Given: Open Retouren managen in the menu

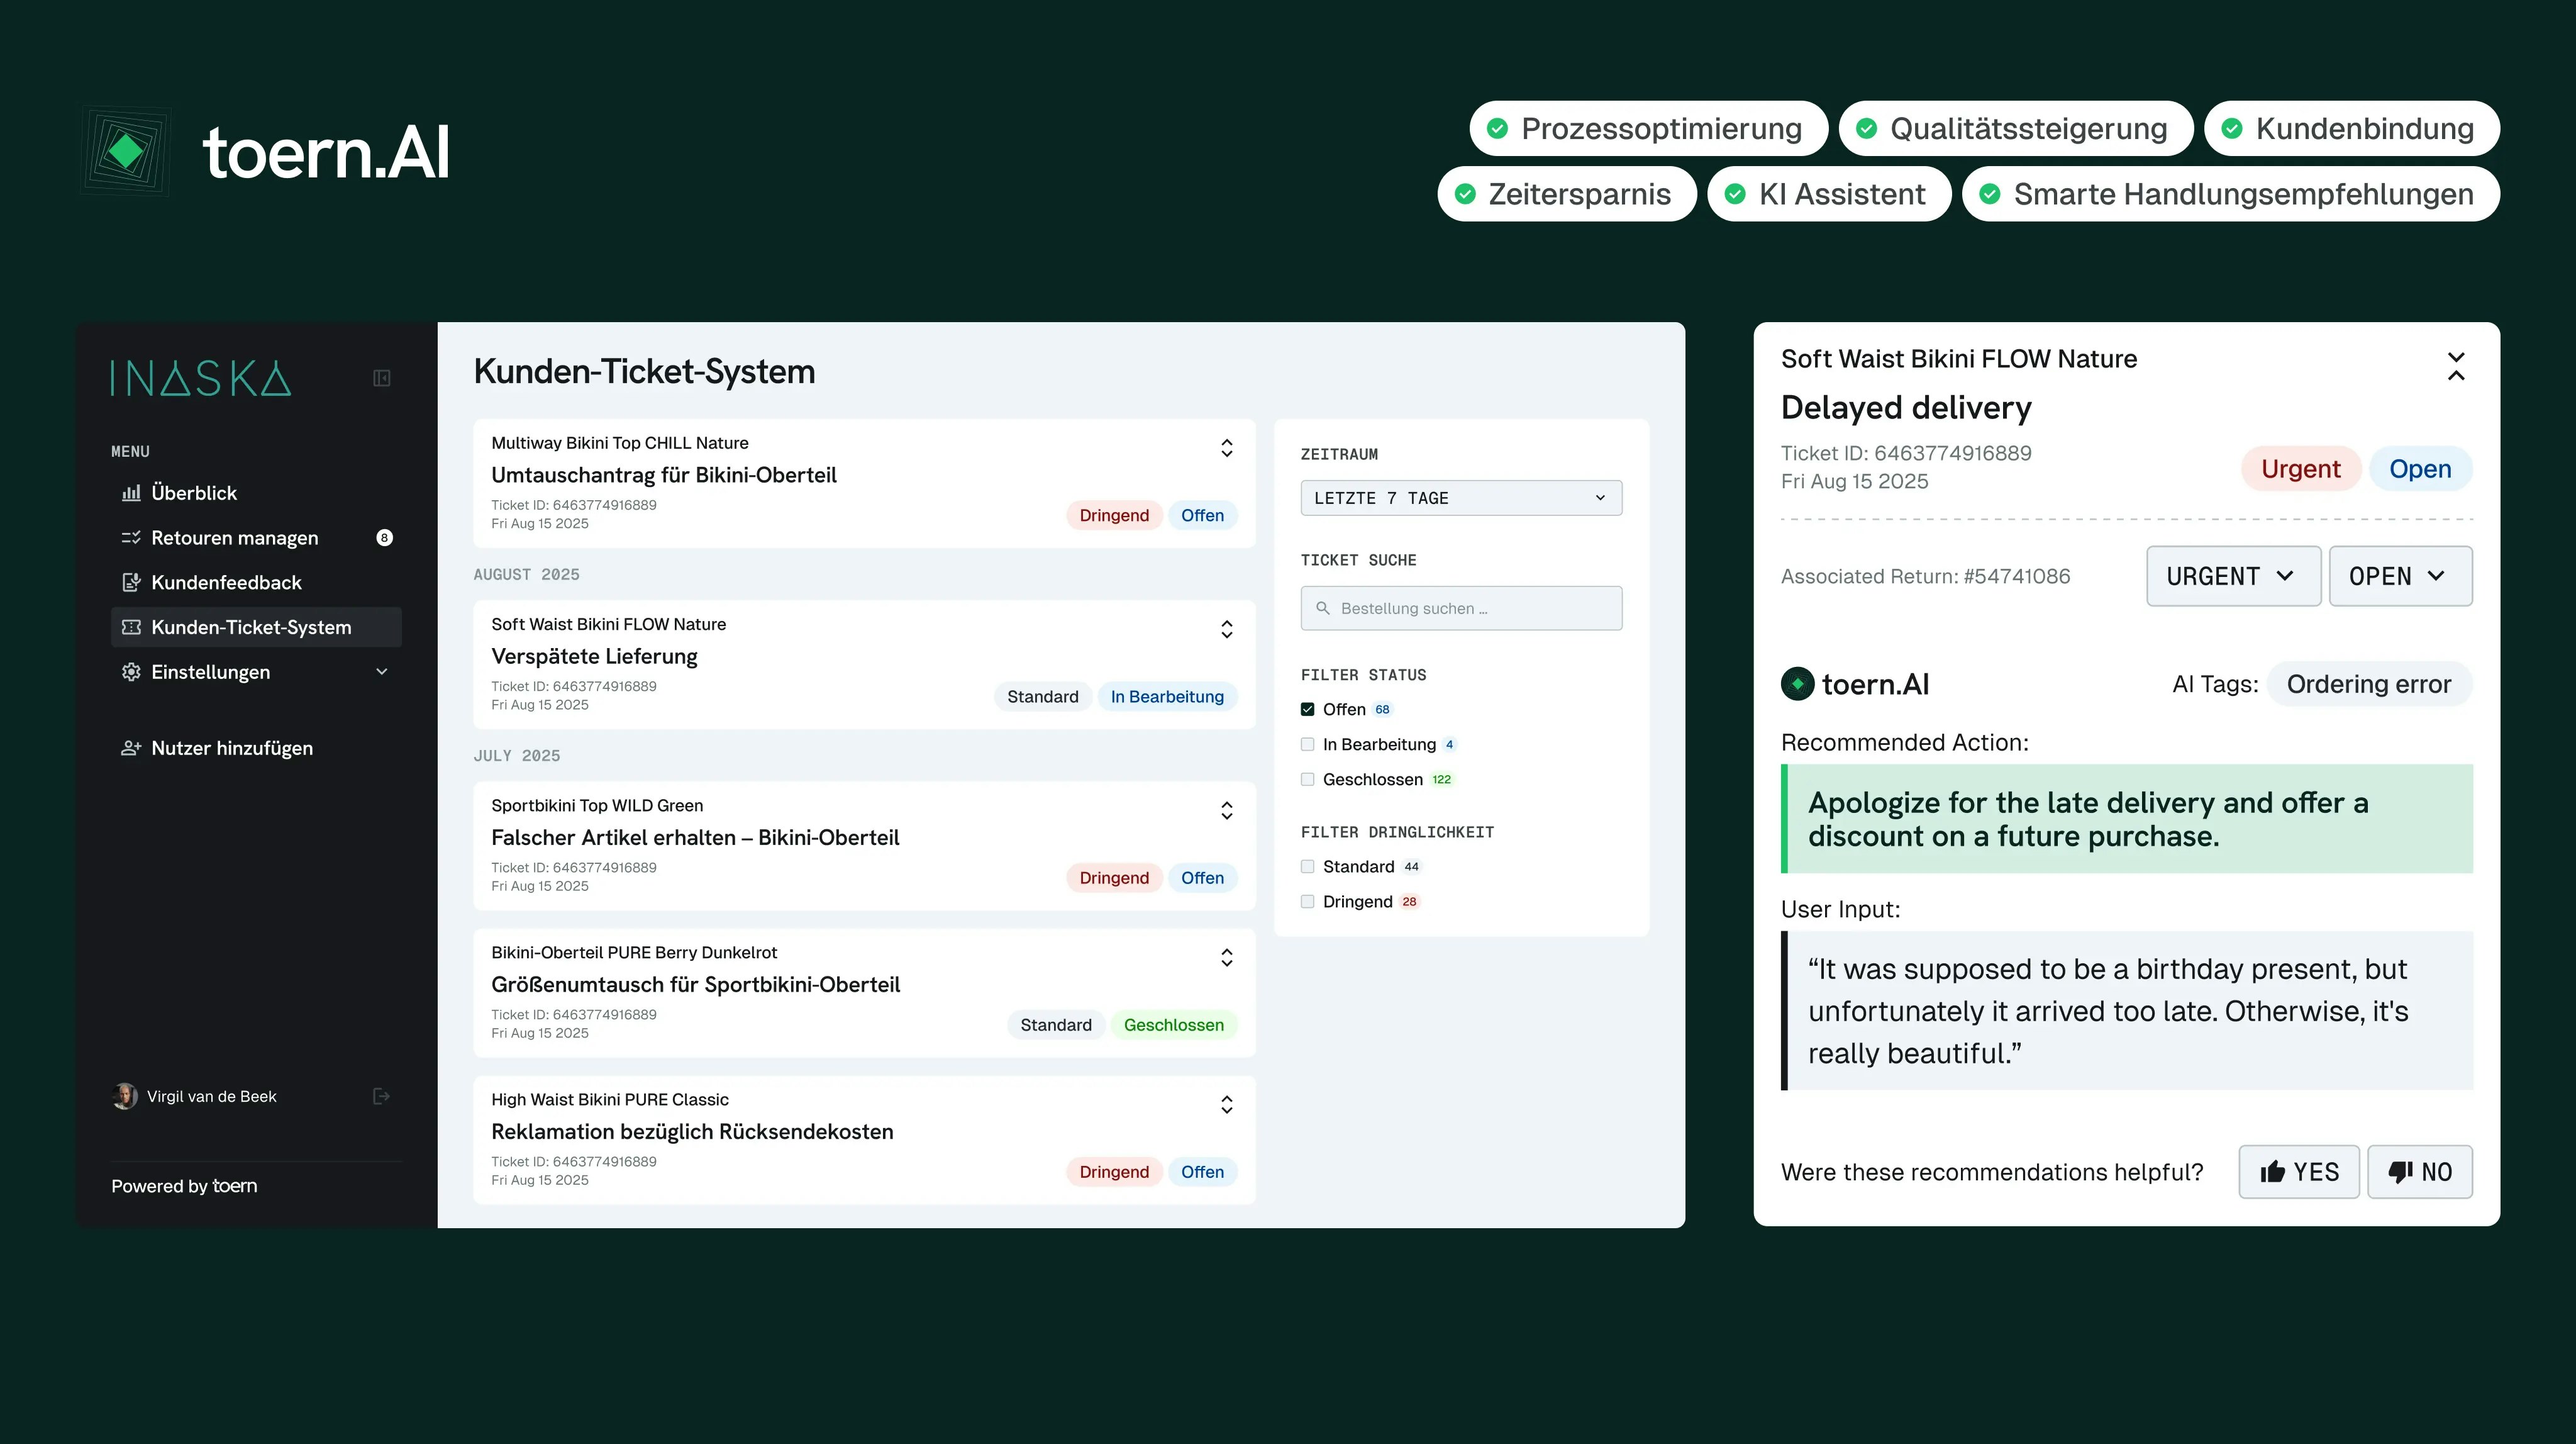Looking at the screenshot, I should pyautogui.click(x=234, y=539).
